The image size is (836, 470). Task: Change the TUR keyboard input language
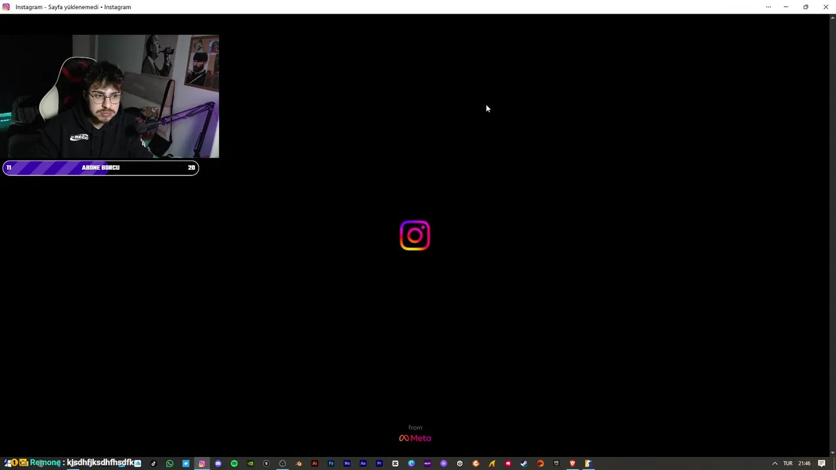[788, 463]
